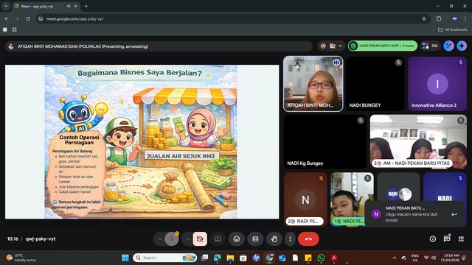Click the audio activity indicator on Atiqah's tile

click(x=336, y=63)
